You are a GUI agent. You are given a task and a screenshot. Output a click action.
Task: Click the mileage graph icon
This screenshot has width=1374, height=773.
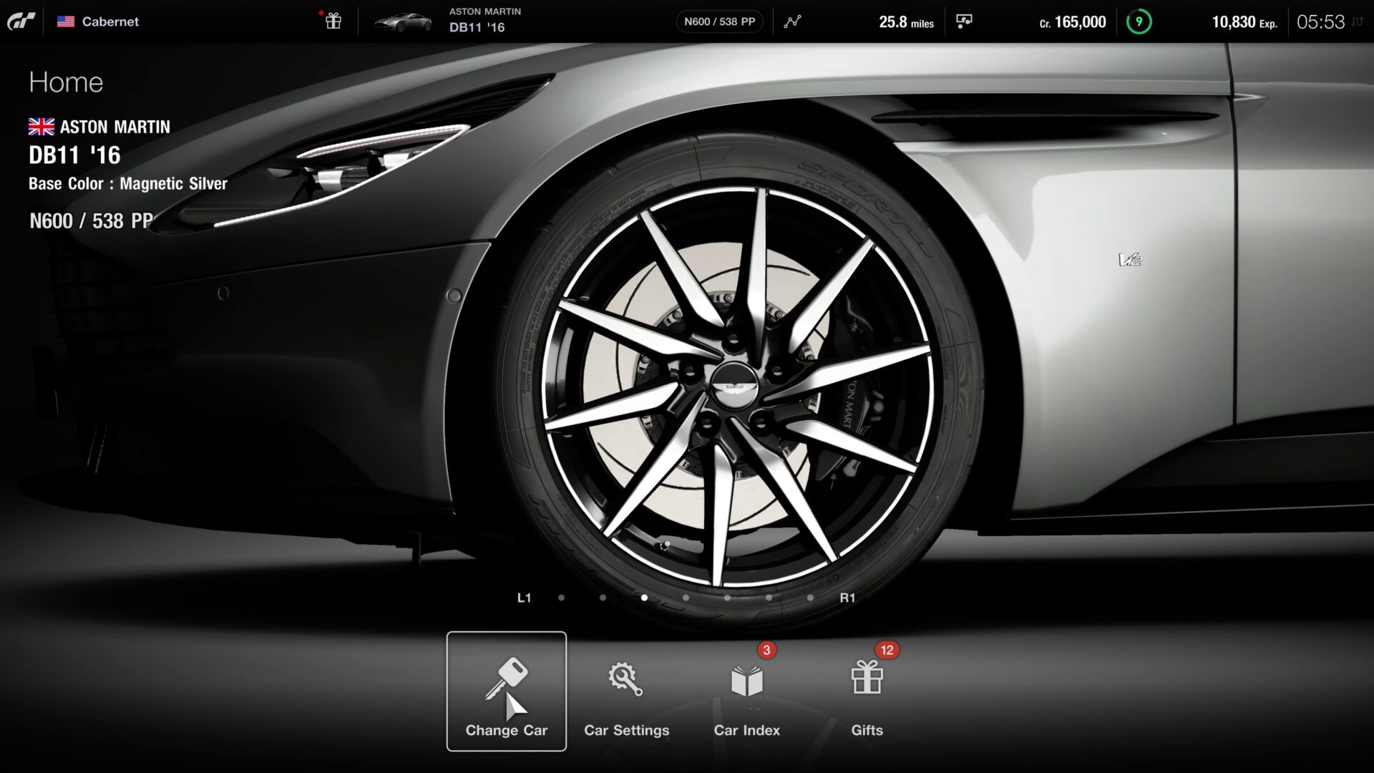pyautogui.click(x=792, y=21)
